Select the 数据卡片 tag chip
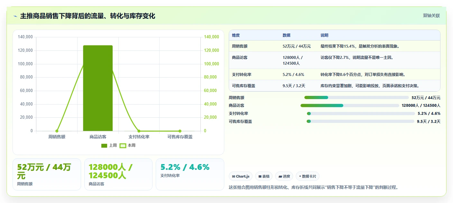Image resolution: width=453 pixels, height=203 pixels. (308, 176)
